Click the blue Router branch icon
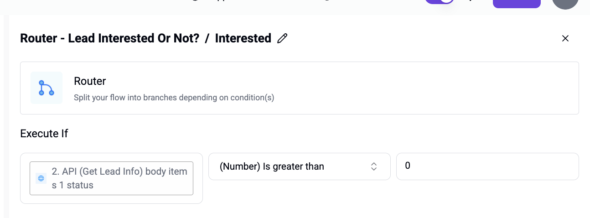Viewport: 590px width, 218px height. tap(47, 88)
